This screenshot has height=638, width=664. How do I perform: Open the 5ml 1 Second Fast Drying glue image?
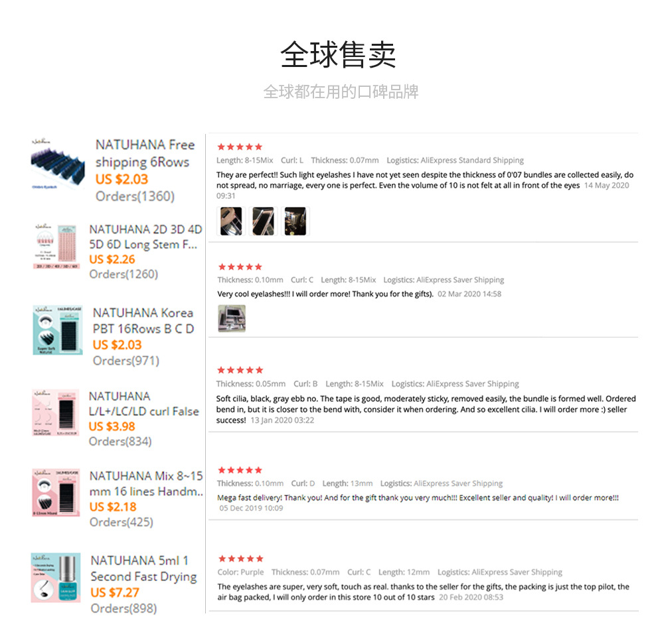pos(56,578)
